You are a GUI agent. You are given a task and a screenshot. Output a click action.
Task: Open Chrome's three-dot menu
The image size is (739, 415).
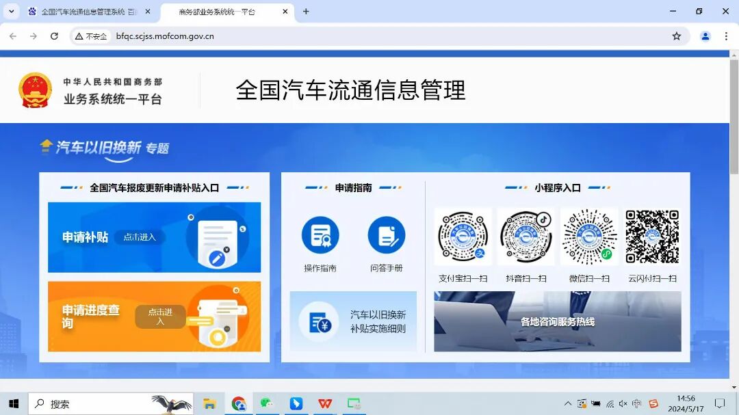(726, 36)
